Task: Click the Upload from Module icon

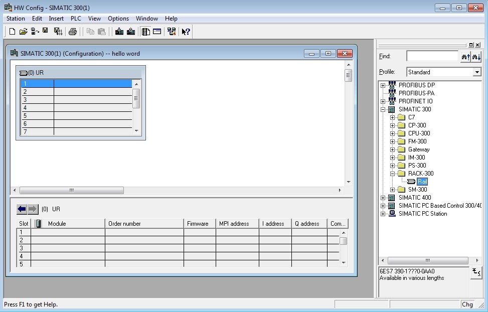Action: (x=131, y=32)
